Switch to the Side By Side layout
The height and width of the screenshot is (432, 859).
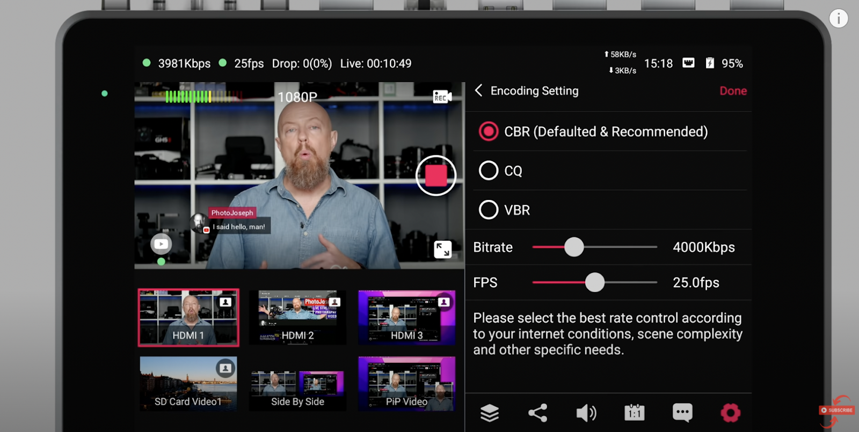[297, 384]
